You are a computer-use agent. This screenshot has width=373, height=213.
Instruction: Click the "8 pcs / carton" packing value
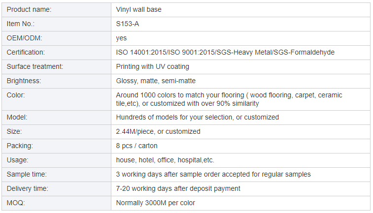(x=136, y=146)
